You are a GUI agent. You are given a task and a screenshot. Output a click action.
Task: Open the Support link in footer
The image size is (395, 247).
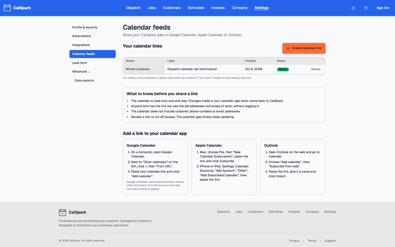point(330,241)
